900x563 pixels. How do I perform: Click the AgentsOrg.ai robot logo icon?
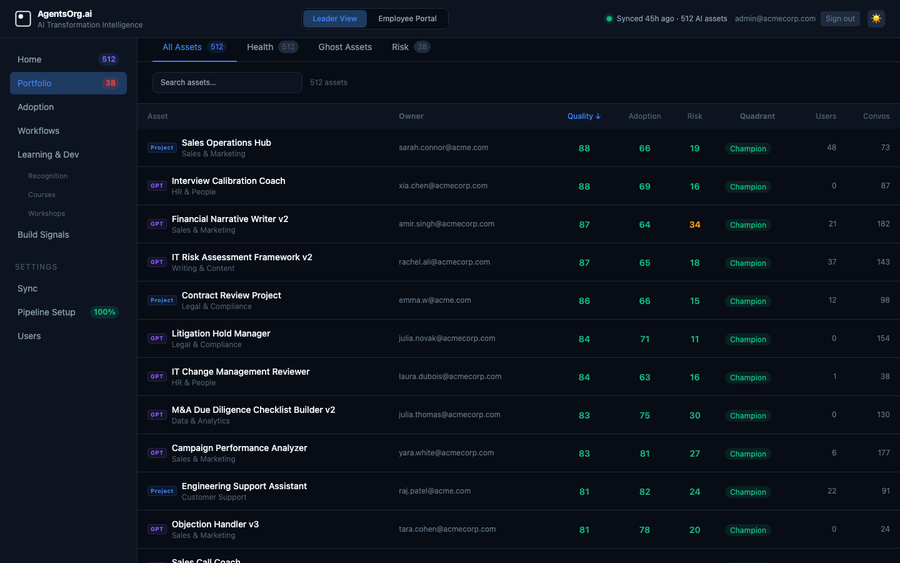(x=23, y=19)
